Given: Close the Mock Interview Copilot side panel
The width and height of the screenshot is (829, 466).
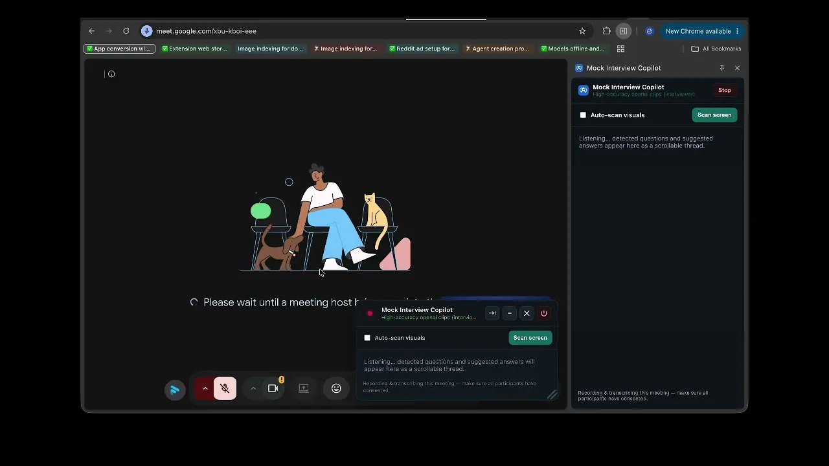Looking at the screenshot, I should tap(737, 68).
